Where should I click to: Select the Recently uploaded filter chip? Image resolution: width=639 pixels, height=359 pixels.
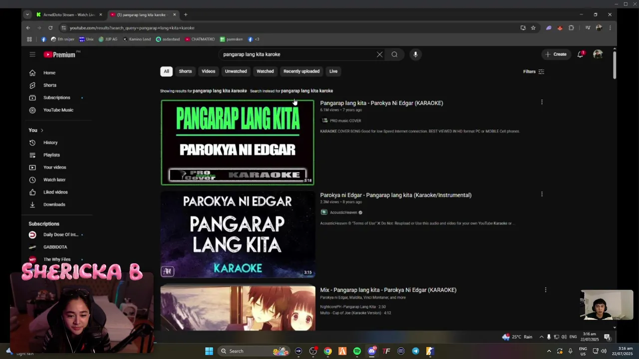302,71
